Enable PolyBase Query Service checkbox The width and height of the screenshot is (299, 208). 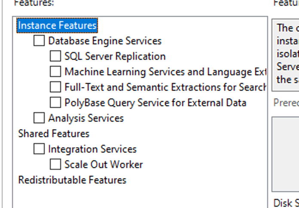[55, 103]
